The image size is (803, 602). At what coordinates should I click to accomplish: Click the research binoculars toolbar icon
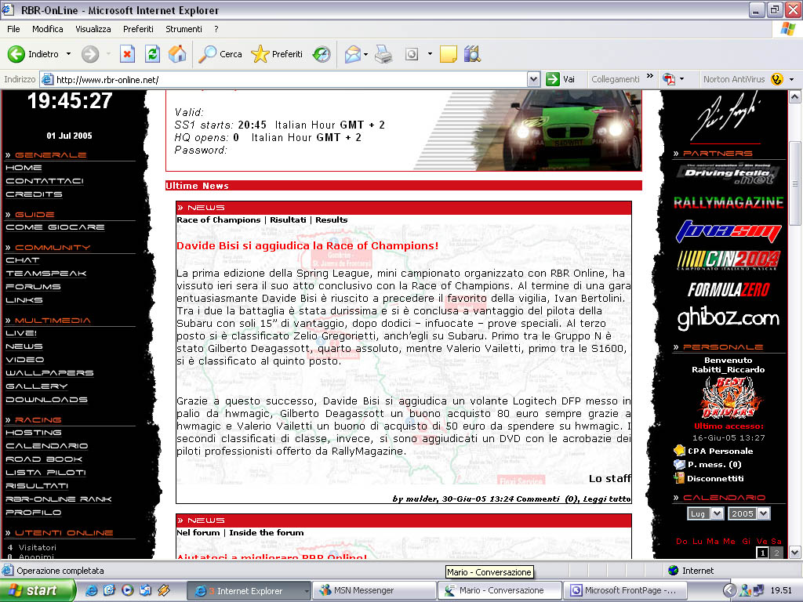472,54
